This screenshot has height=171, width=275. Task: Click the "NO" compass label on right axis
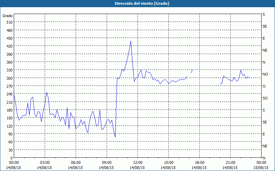(x=265, y=74)
